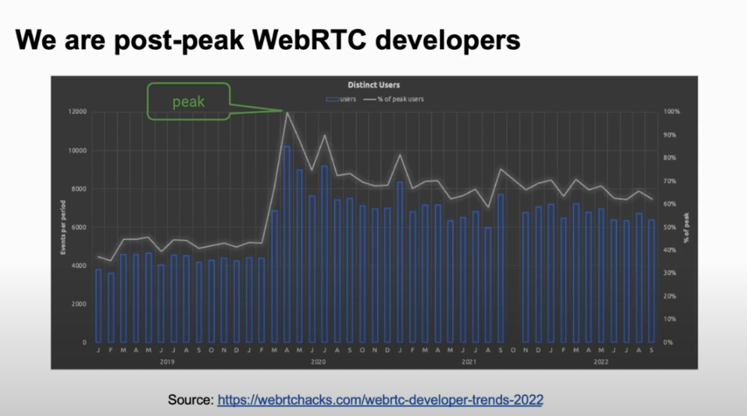Click the 2019 year label on the x-axis
Screen dimensions: 747x416
tap(167, 362)
